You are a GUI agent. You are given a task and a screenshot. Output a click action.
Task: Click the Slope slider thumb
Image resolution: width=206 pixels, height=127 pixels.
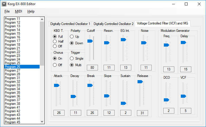tap(107, 96)
